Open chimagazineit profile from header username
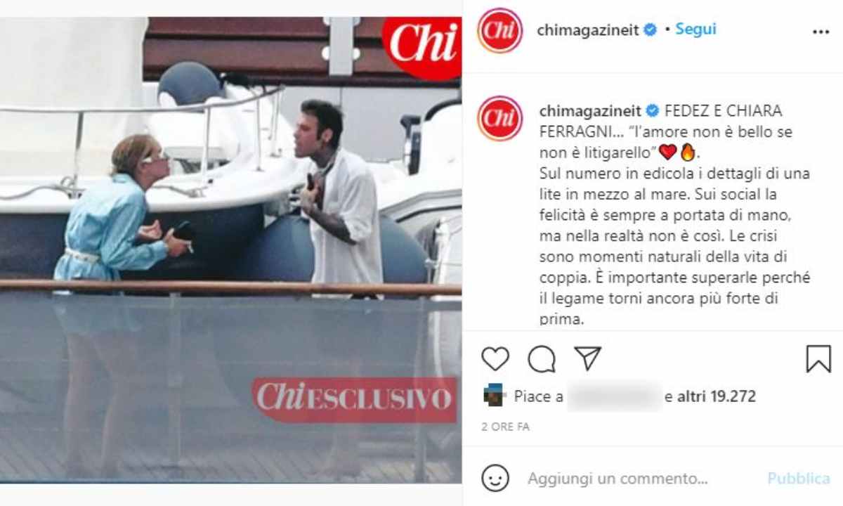This screenshot has width=843, height=506. tap(588, 30)
